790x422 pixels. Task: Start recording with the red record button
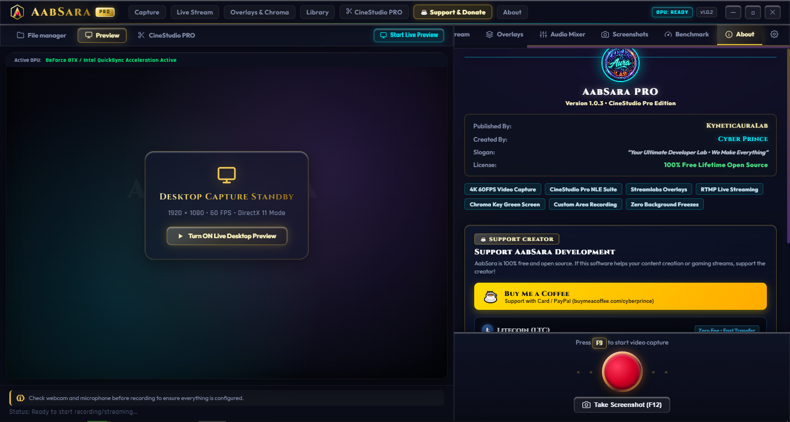click(622, 372)
